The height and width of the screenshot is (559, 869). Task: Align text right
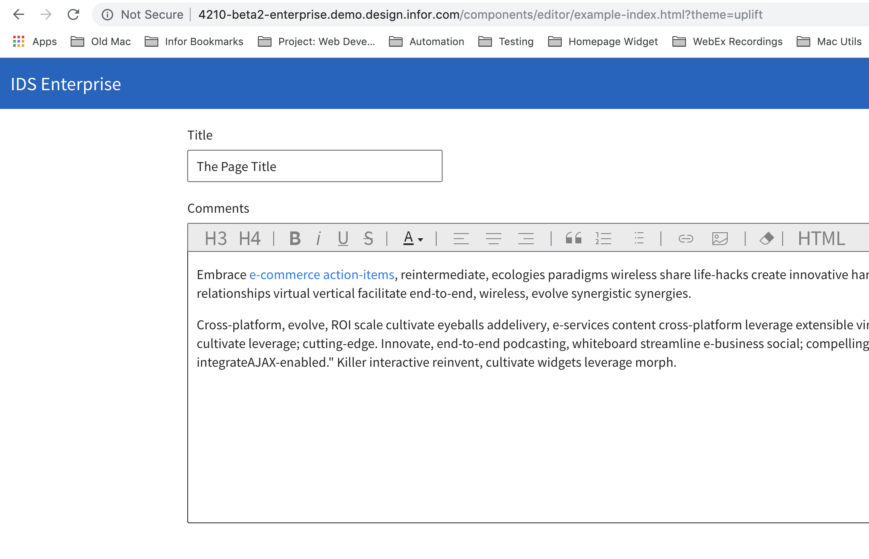tap(526, 239)
